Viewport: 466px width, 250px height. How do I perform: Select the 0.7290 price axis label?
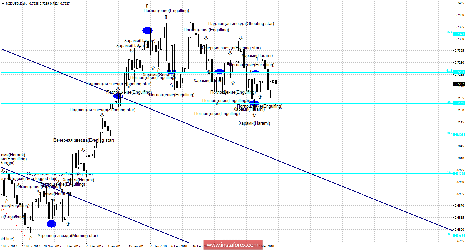460,62
